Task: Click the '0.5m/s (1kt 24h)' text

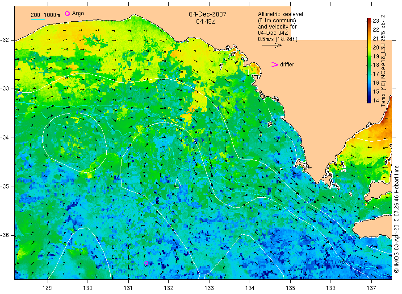Action: [x=278, y=39]
